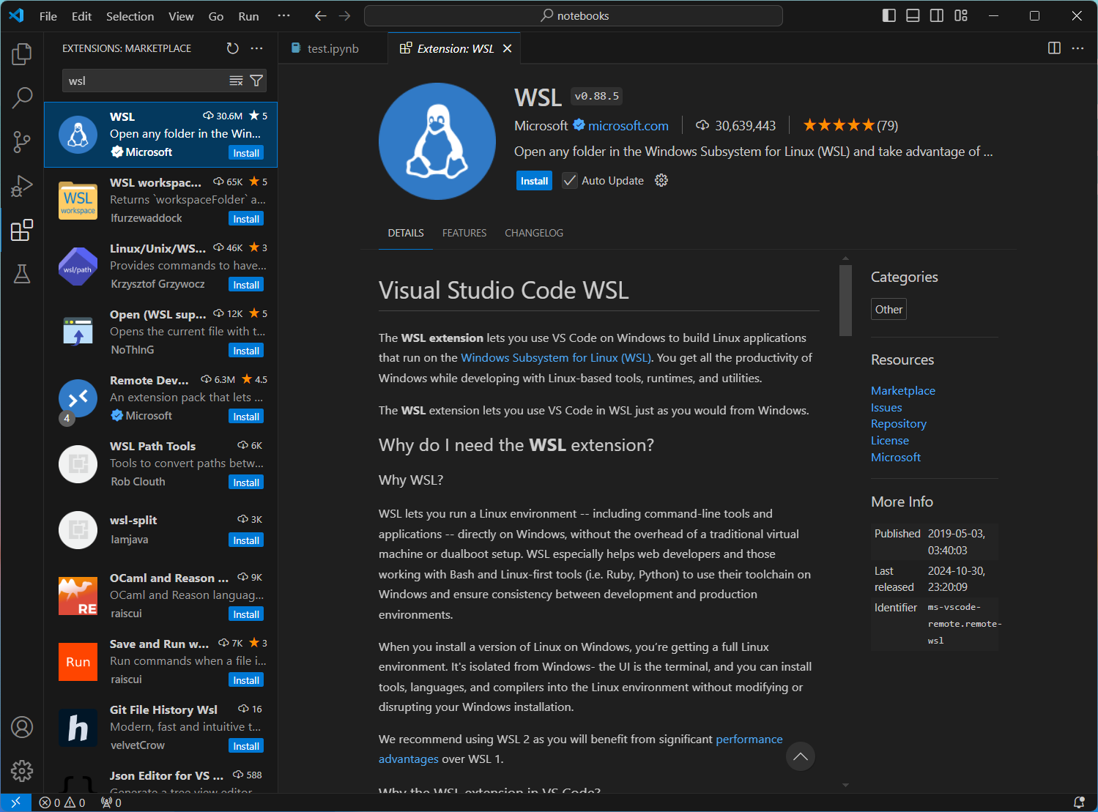Click the five-star rating (79)
This screenshot has height=812, width=1098.
(x=850, y=126)
